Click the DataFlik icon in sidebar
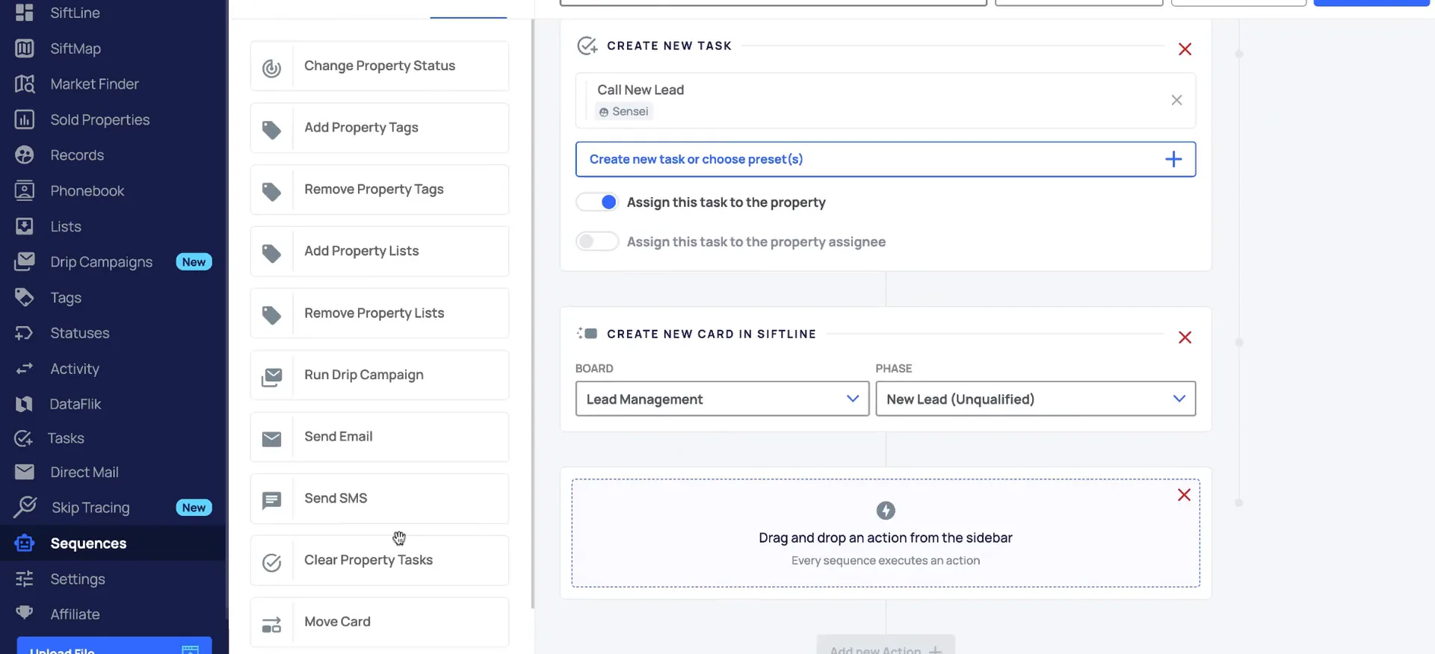Image resolution: width=1435 pixels, height=654 pixels. click(x=25, y=404)
